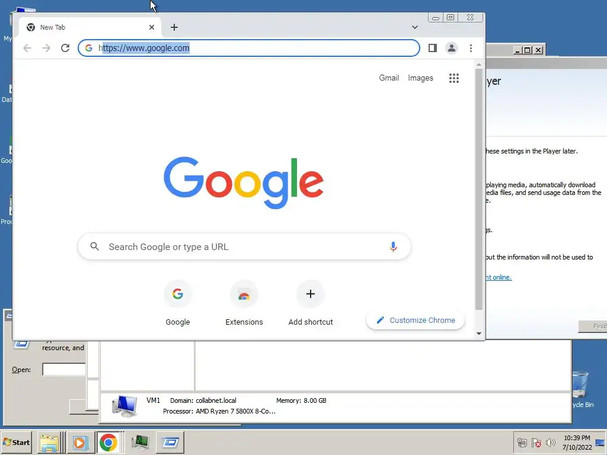The image size is (607, 455).
Task: Open Windows Media Player from taskbar
Action: tap(81, 442)
